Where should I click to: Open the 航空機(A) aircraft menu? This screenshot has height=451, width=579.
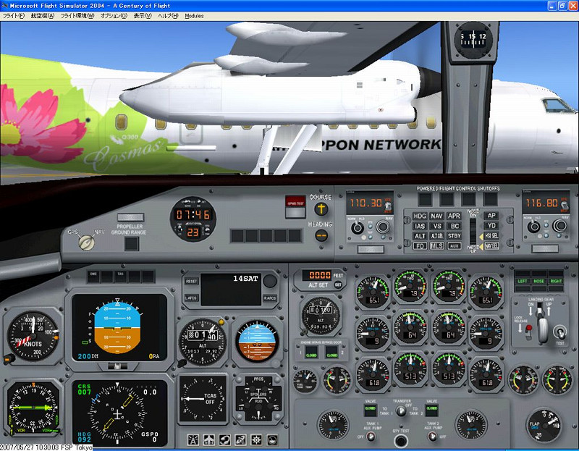click(x=43, y=16)
